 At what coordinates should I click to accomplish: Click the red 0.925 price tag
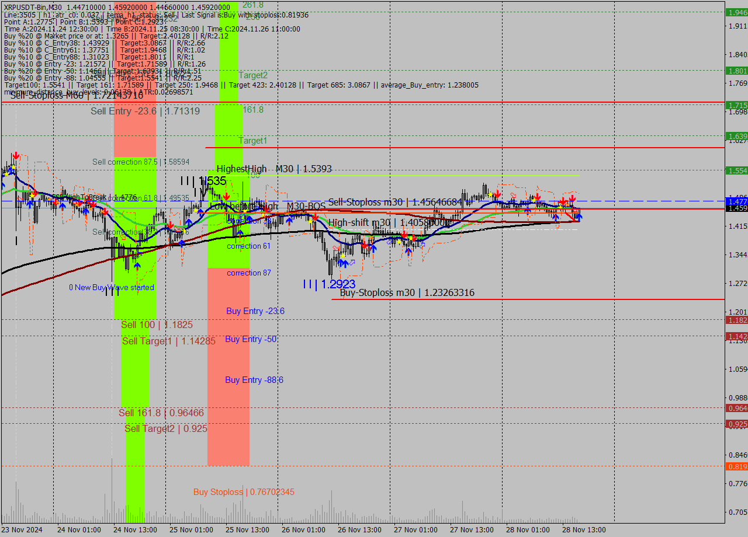737,424
